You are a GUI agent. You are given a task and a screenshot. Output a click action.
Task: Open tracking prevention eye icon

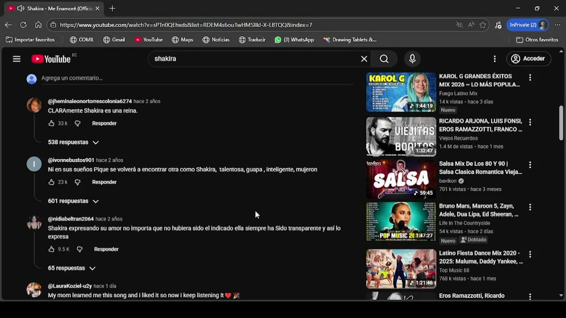(x=459, y=25)
